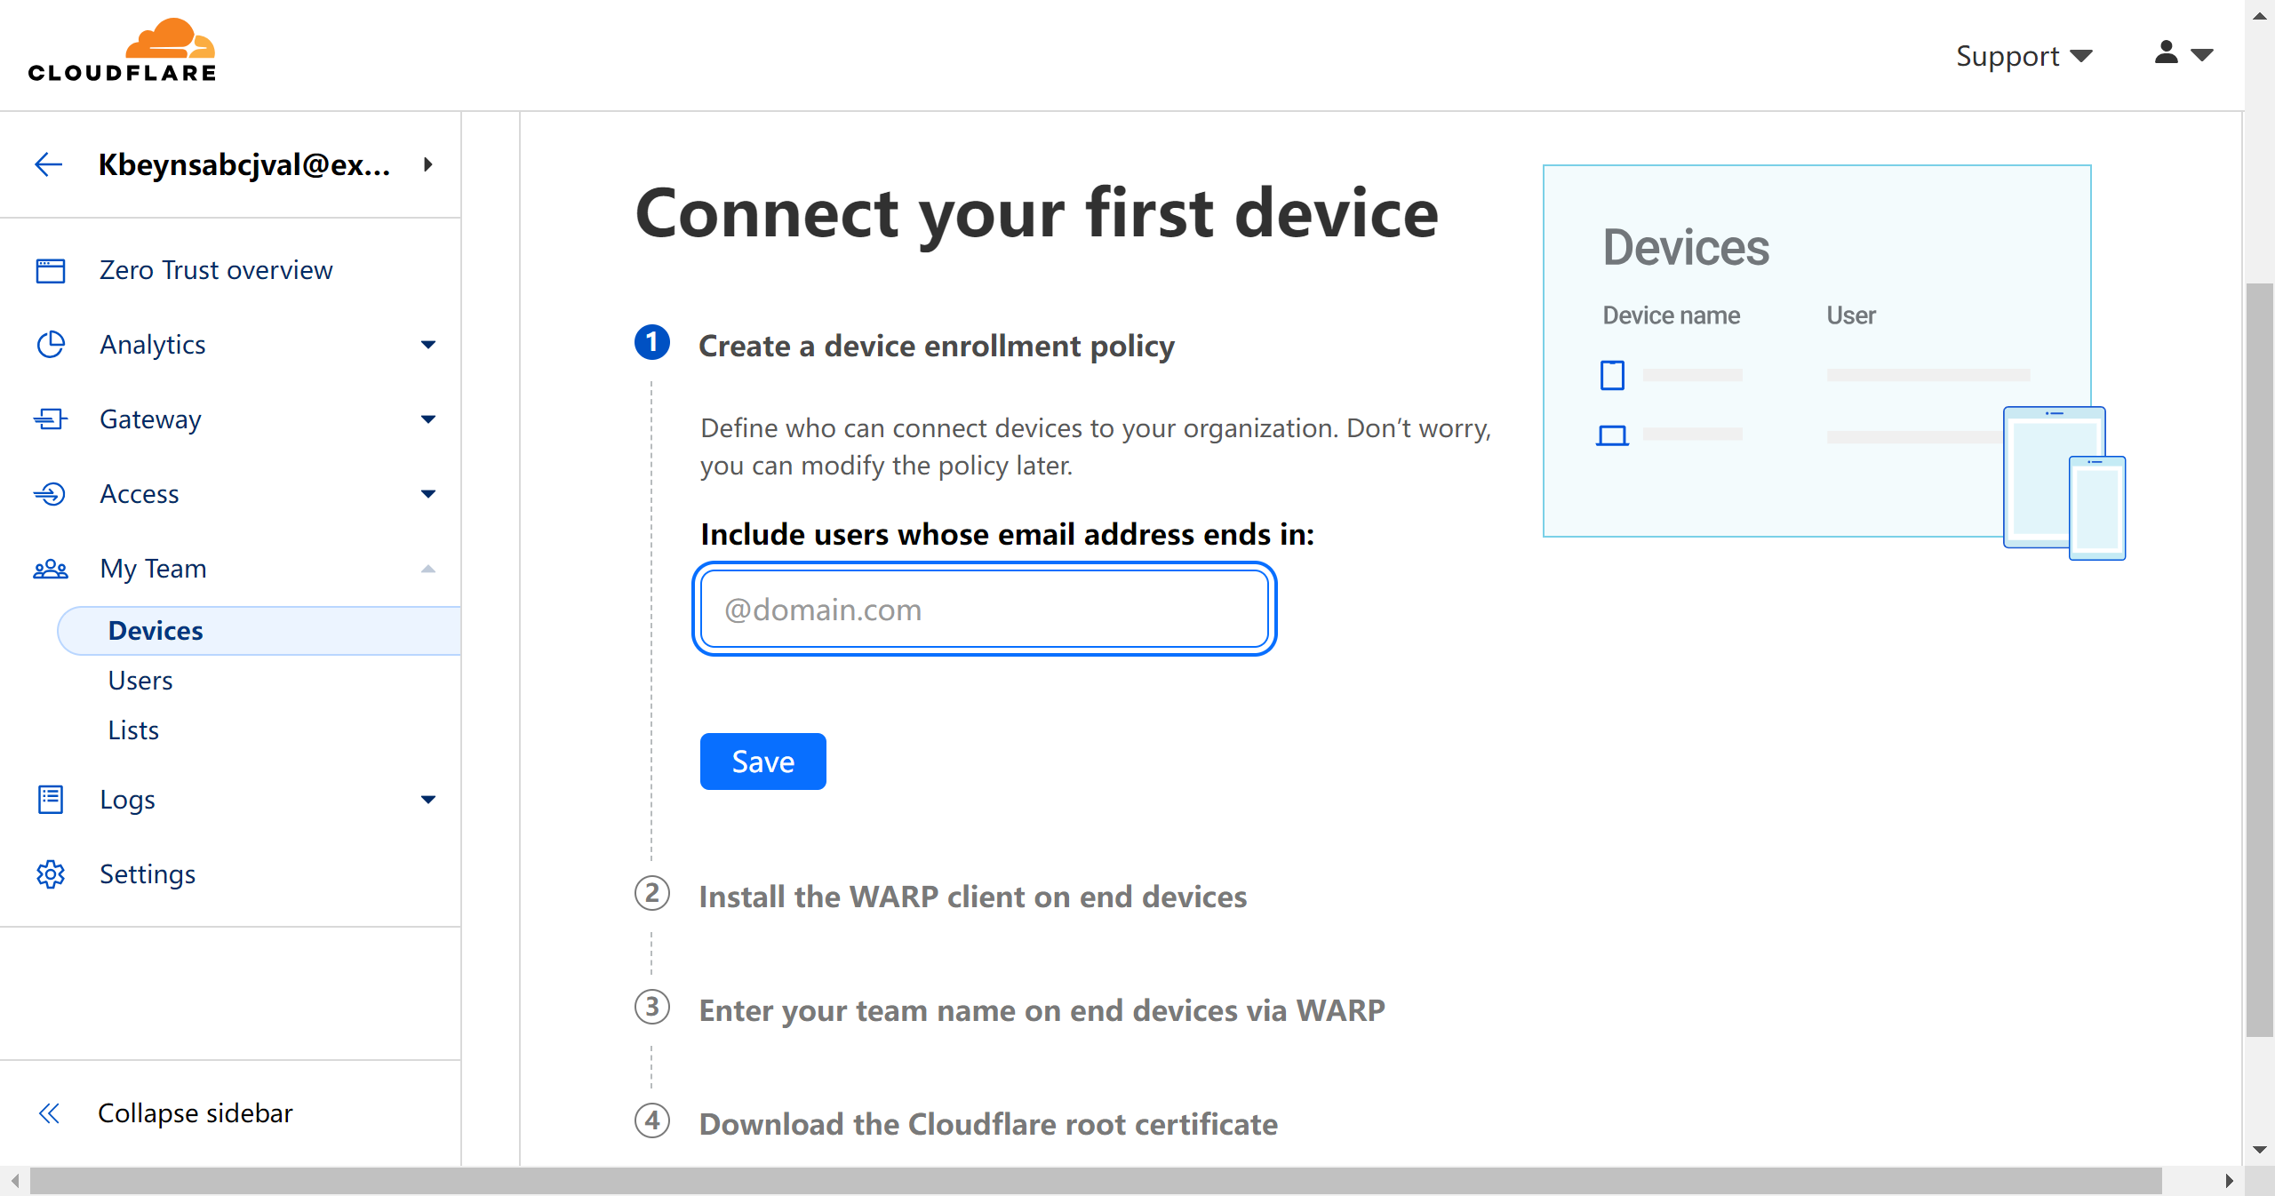Image resolution: width=2275 pixels, height=1196 pixels.
Task: Click the My Team people icon
Action: tap(51, 569)
